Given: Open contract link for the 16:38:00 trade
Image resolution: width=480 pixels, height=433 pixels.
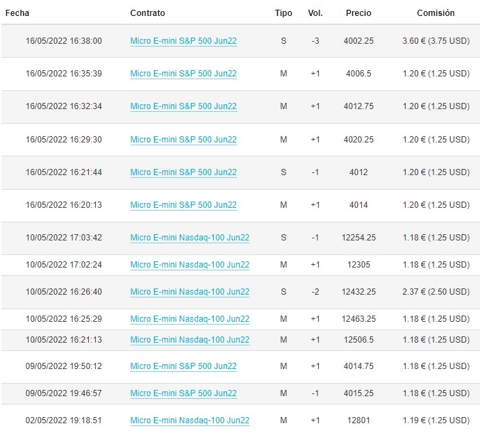Looking at the screenshot, I should (x=183, y=41).
